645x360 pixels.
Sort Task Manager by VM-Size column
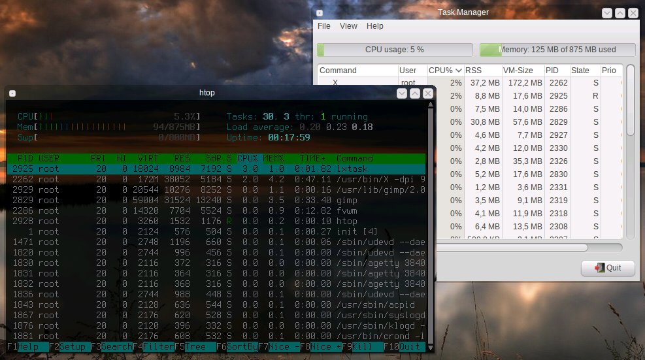pyautogui.click(x=523, y=71)
